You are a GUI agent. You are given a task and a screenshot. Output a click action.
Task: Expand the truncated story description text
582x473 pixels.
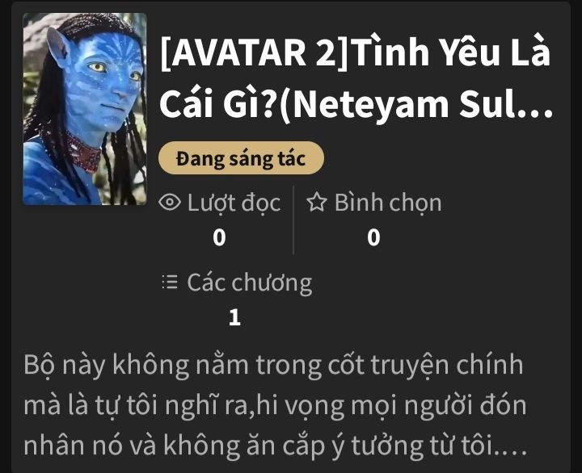[x=275, y=404]
